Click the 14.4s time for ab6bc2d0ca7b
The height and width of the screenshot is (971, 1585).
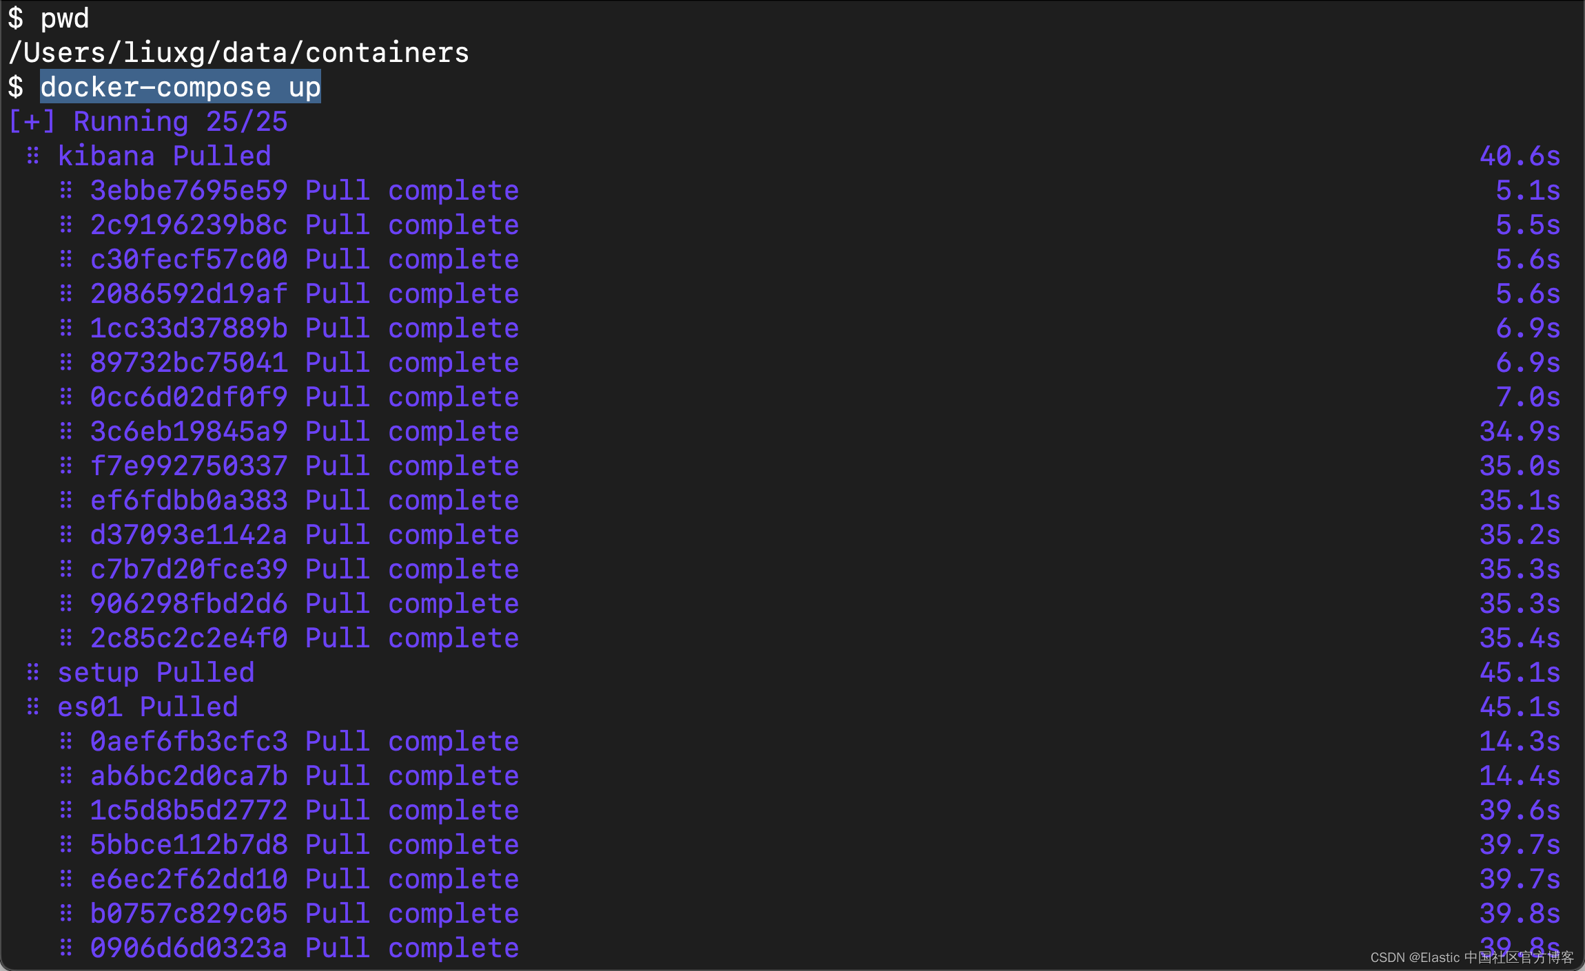pyautogui.click(x=1520, y=776)
